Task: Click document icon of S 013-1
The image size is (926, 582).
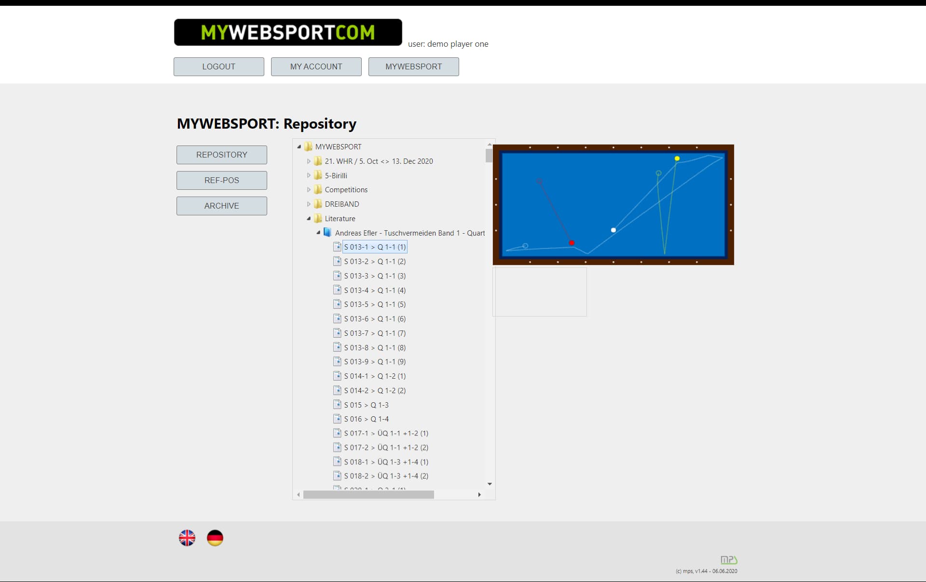Action: (337, 247)
